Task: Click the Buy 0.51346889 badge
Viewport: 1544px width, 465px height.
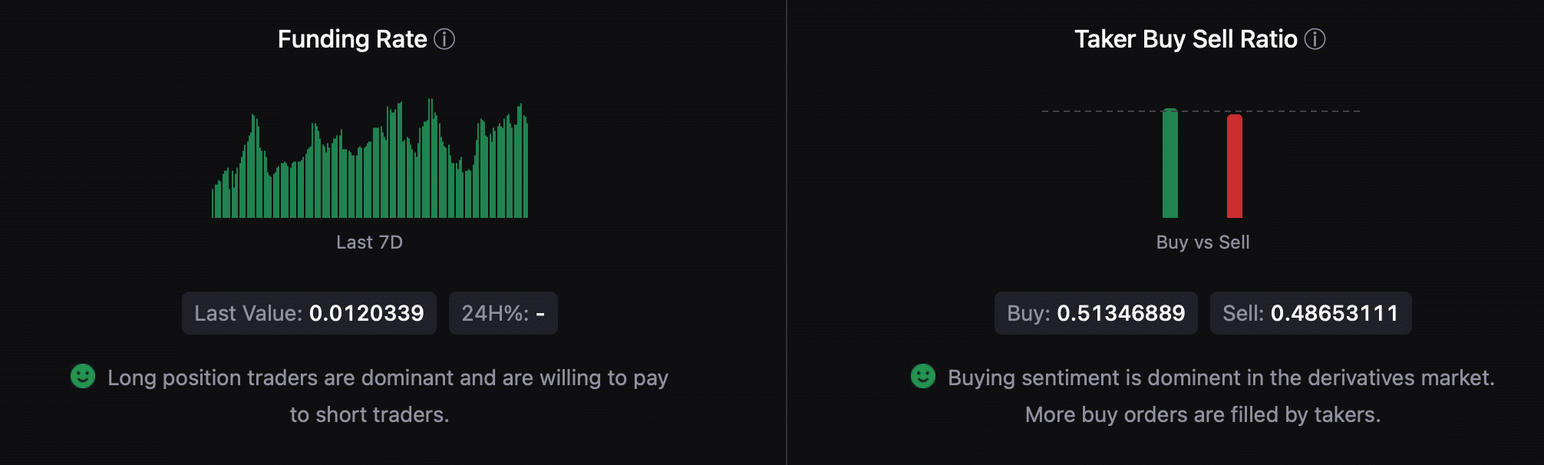Action: coord(1096,313)
